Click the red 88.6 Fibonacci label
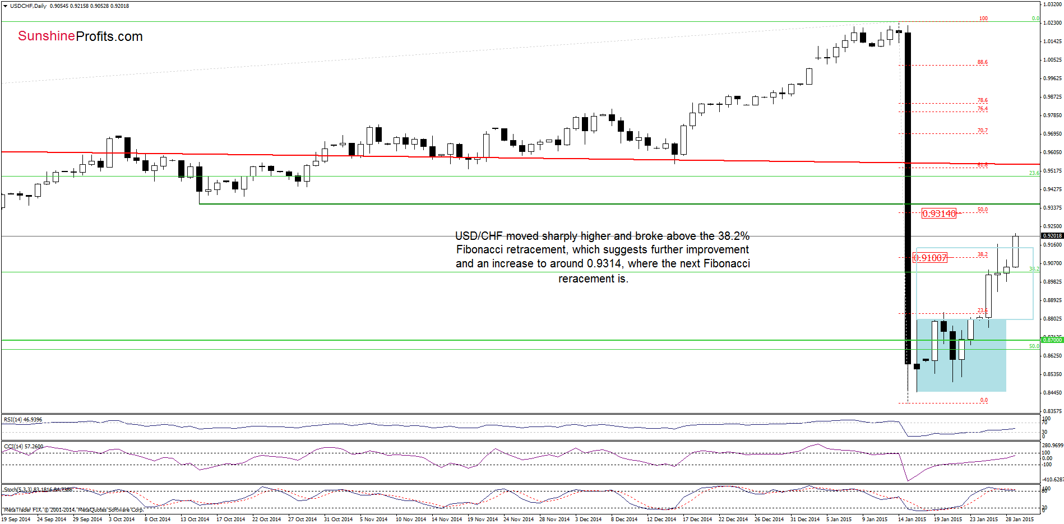The height and width of the screenshot is (524, 1064). pos(982,62)
